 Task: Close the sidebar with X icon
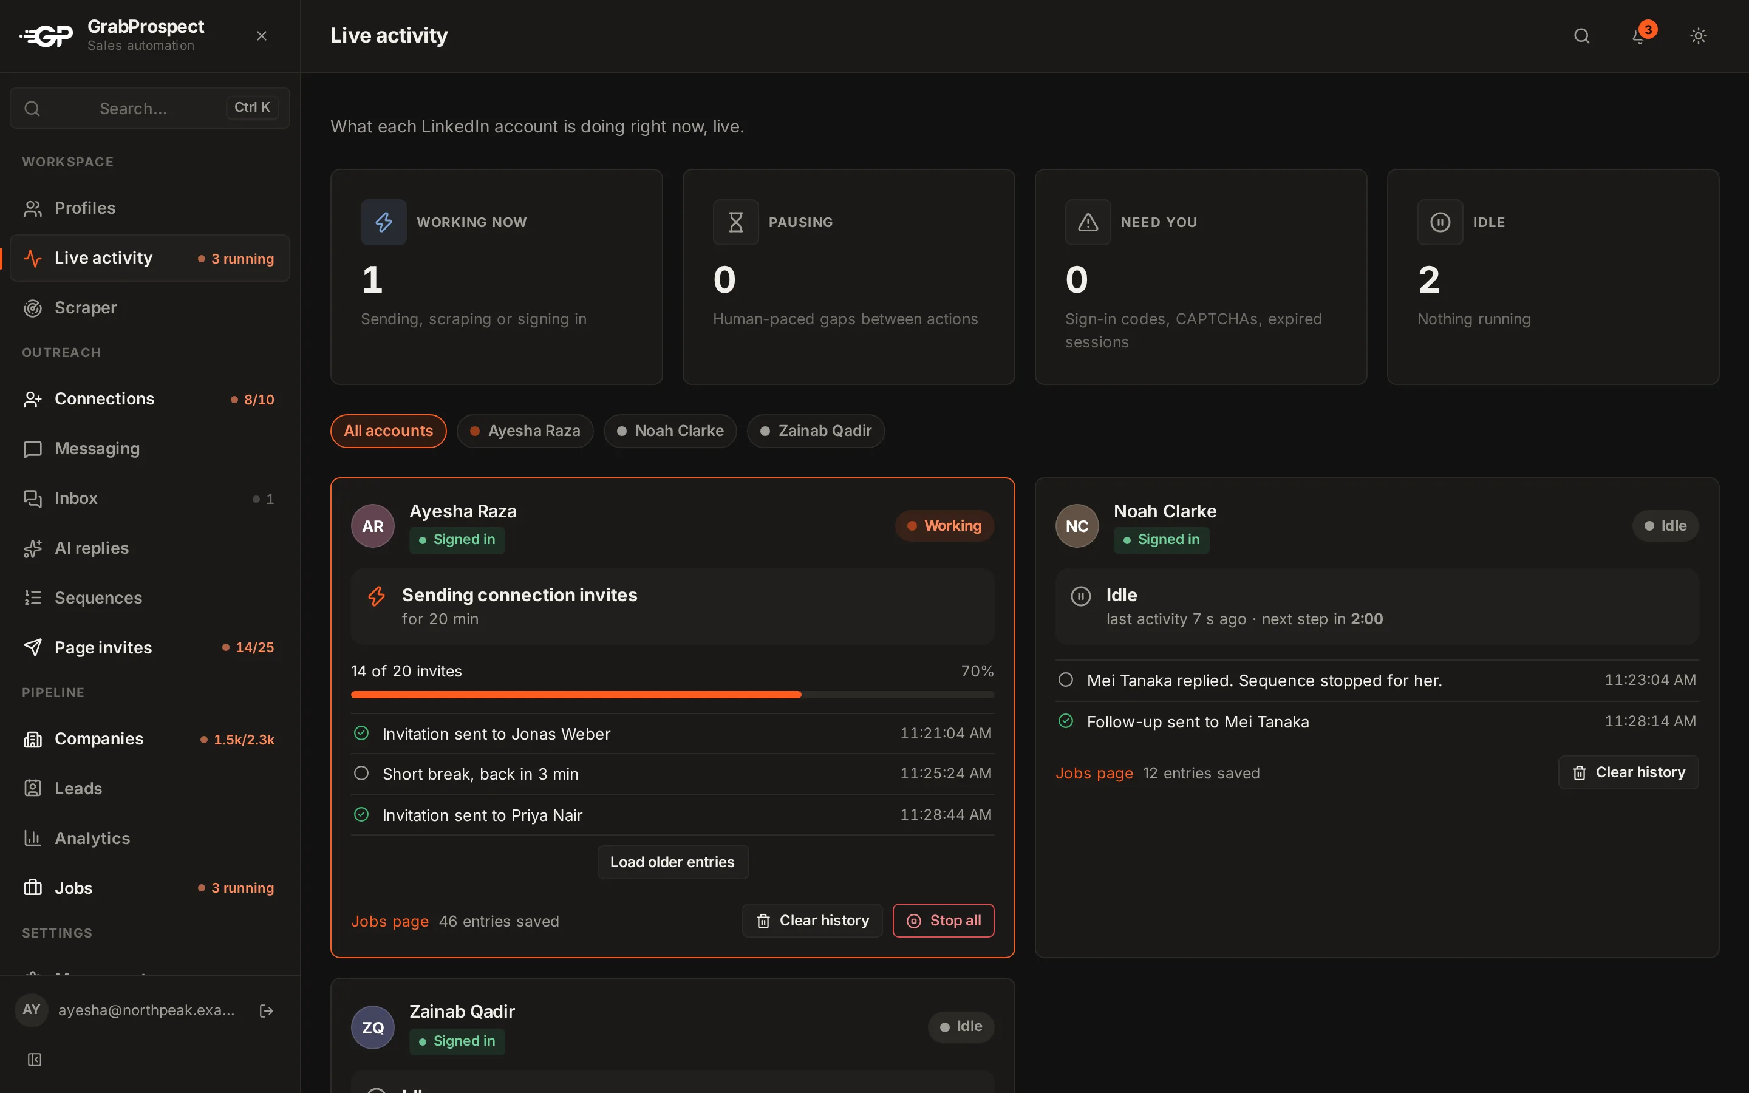(x=262, y=35)
